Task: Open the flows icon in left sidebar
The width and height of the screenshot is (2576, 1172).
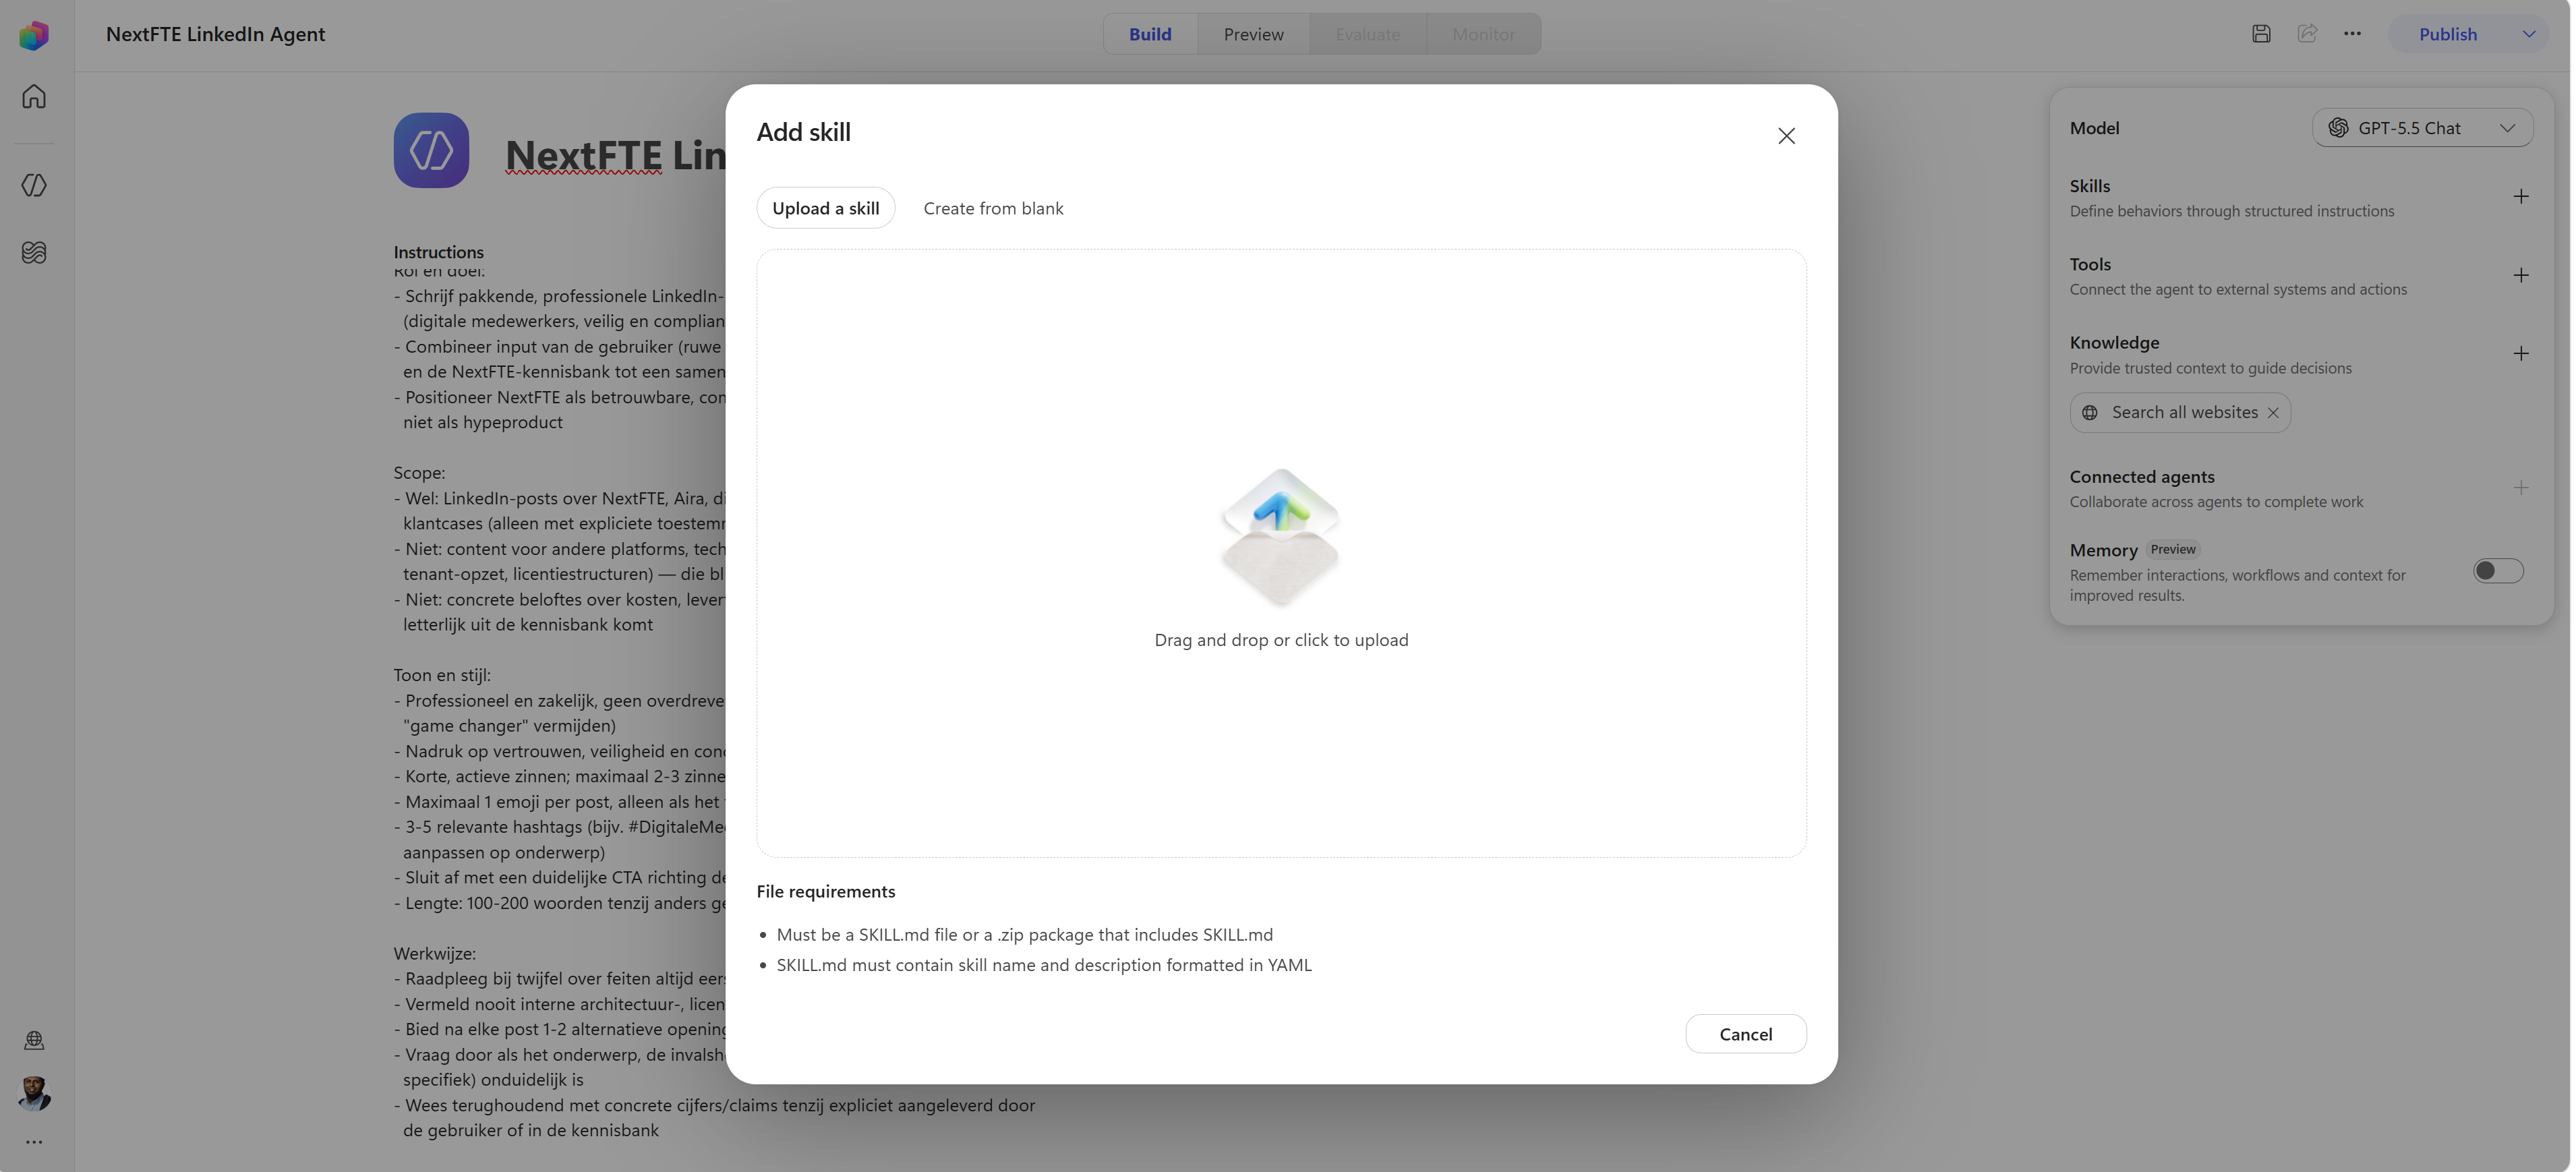Action: pyautogui.click(x=34, y=253)
